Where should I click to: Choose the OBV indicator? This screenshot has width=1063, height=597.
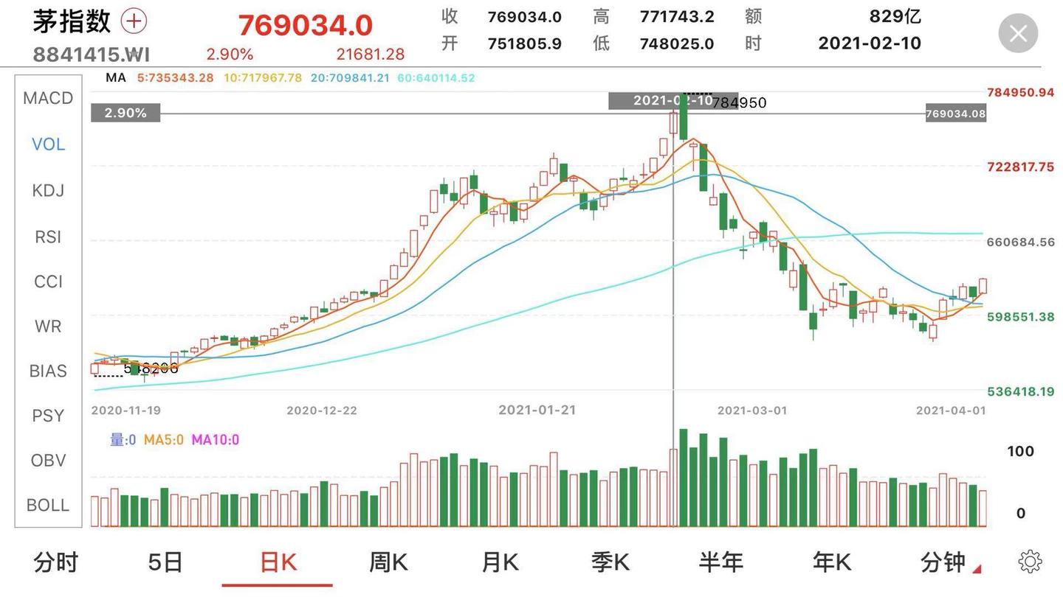tap(48, 460)
